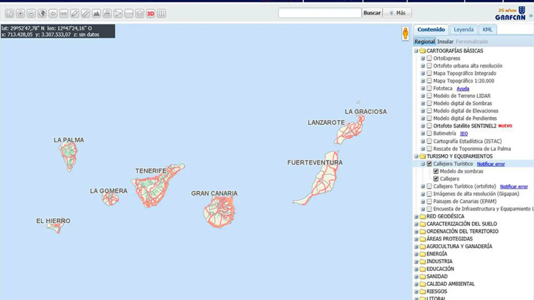The height and width of the screenshot is (300, 534).
Task: Expand RED GEODÉSICA folder
Action: coord(416,216)
